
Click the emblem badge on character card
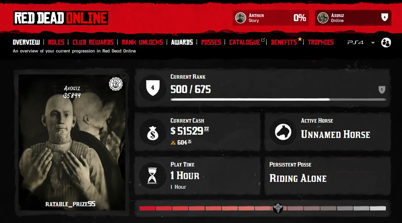coord(116,84)
